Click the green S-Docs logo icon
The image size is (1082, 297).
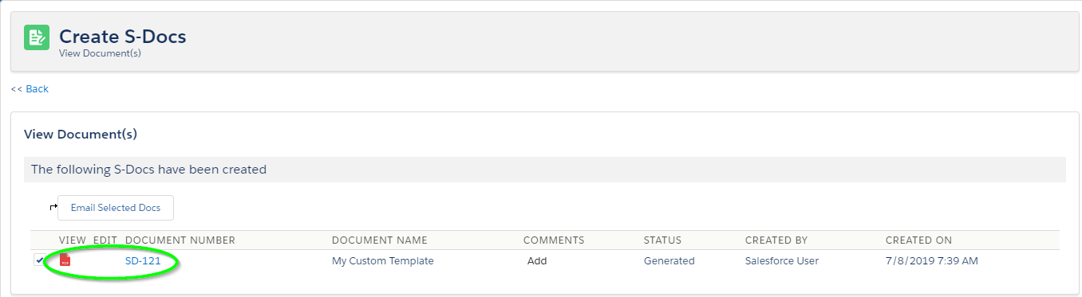[x=37, y=38]
